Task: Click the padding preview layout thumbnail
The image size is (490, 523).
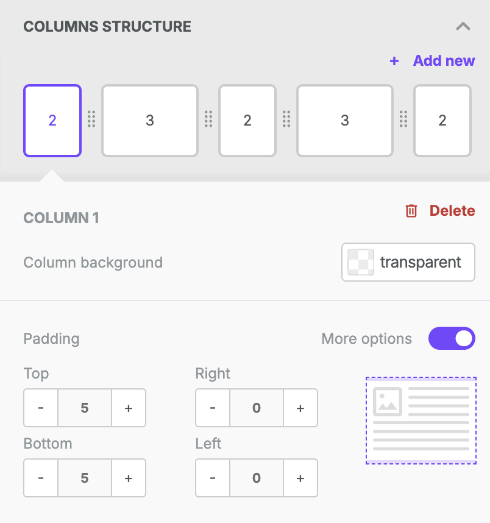Action: (x=421, y=420)
